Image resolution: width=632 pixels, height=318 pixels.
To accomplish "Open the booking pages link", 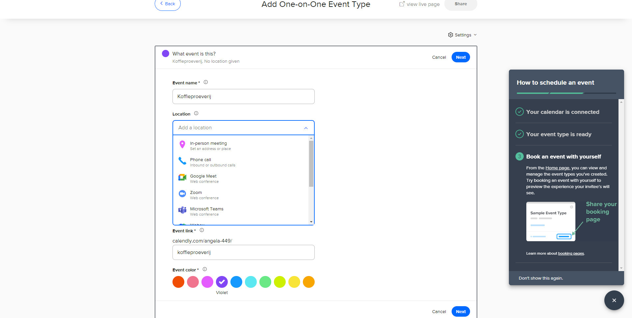I will click(571, 253).
